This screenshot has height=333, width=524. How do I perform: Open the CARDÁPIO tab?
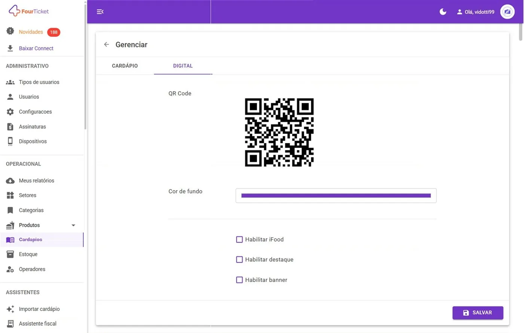coord(125,66)
